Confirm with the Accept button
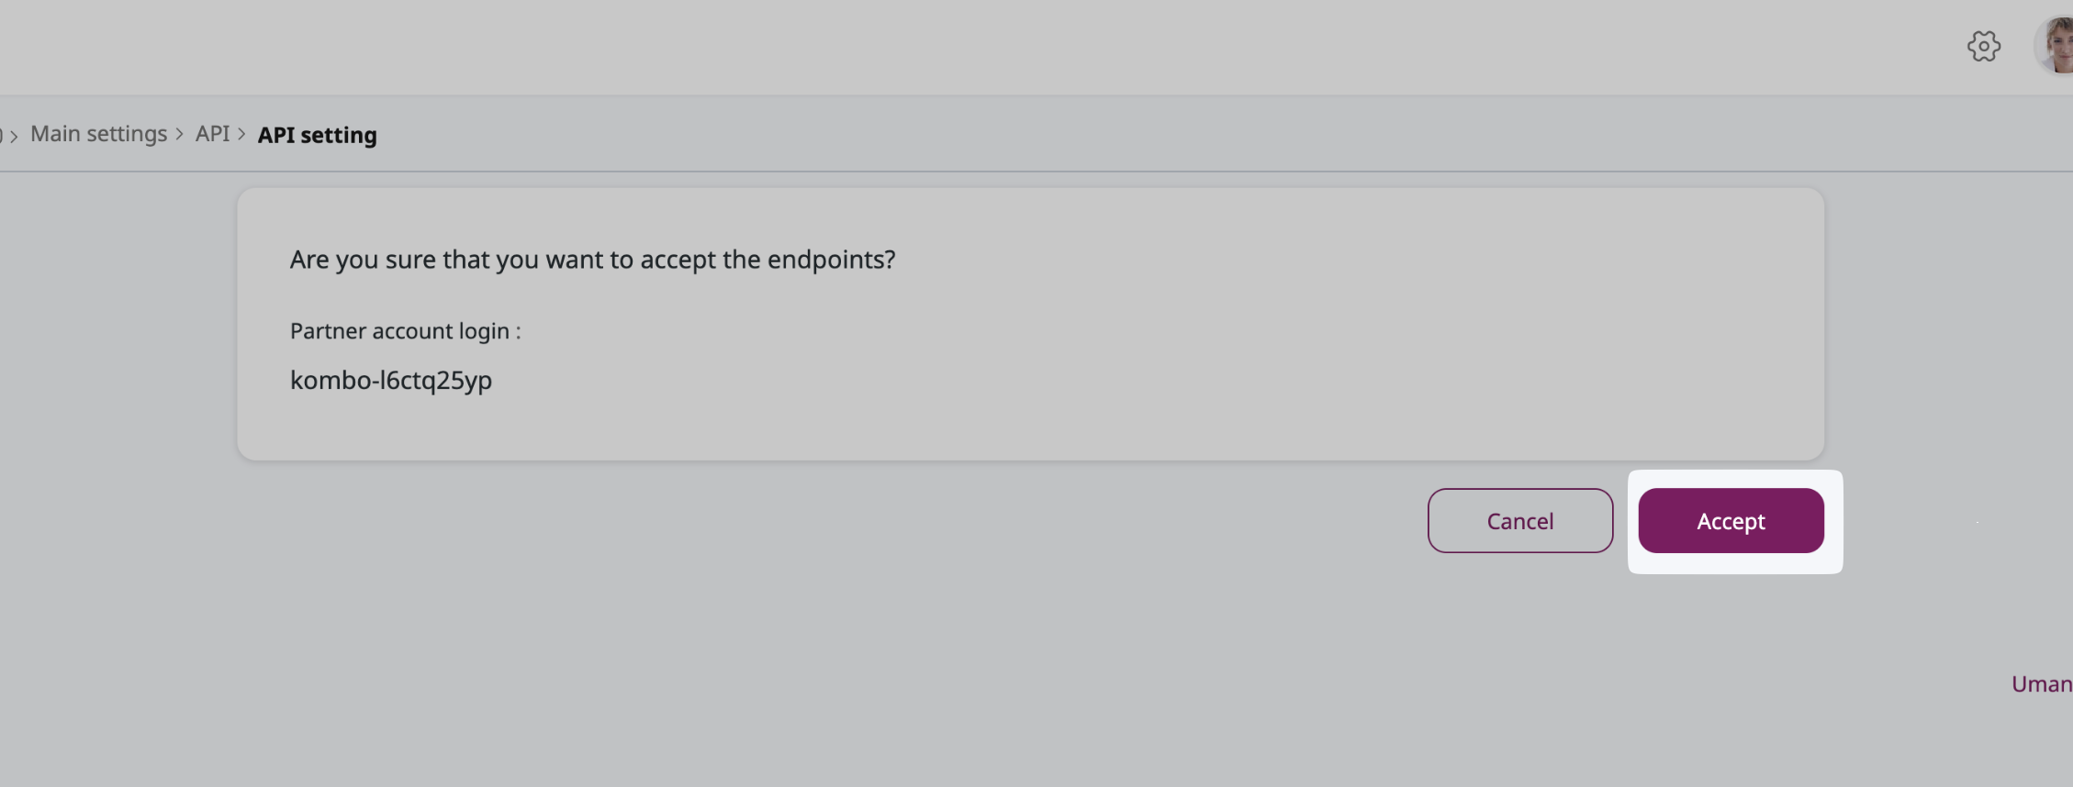The width and height of the screenshot is (2073, 787). [1731, 521]
